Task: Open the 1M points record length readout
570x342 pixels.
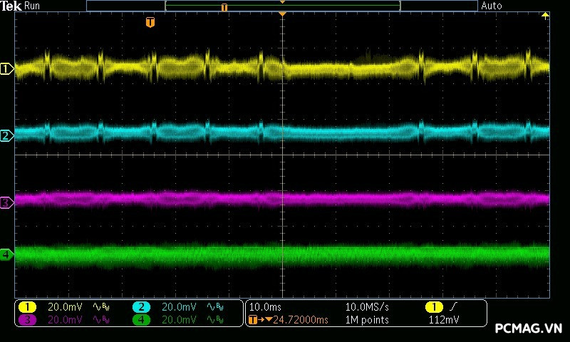Action: pyautogui.click(x=367, y=320)
